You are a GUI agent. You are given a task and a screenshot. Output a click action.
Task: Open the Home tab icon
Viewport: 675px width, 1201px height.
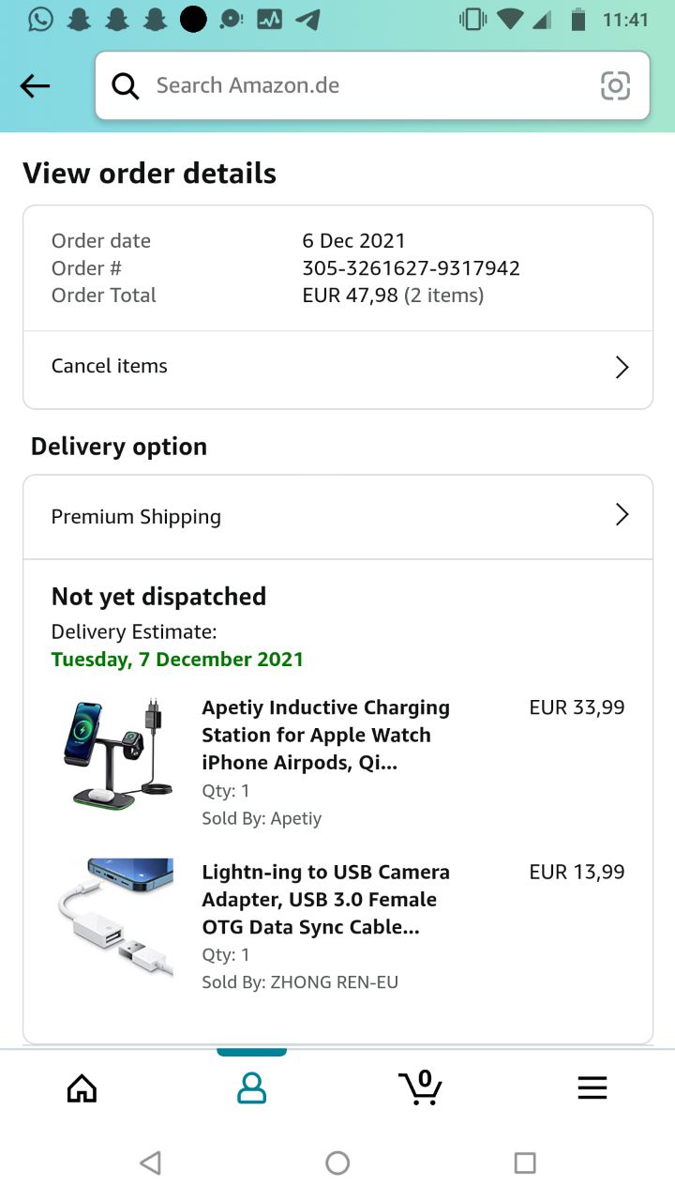click(82, 1087)
